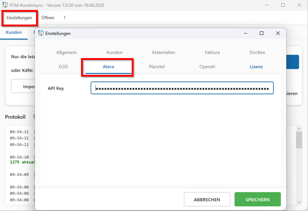Viewport: 308px width, 211px height.
Task: Select the Faktura settings tab
Action: coord(212,52)
